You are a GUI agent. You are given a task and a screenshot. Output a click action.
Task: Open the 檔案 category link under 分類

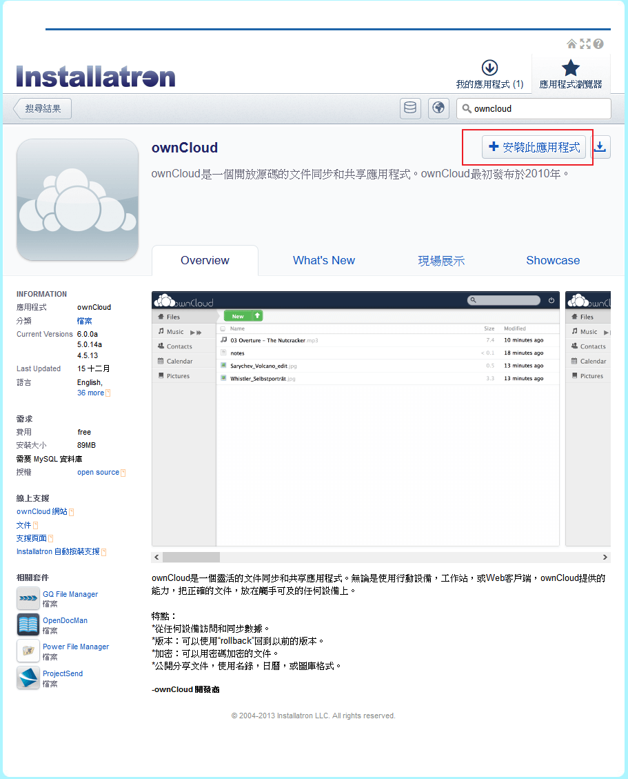pos(84,321)
